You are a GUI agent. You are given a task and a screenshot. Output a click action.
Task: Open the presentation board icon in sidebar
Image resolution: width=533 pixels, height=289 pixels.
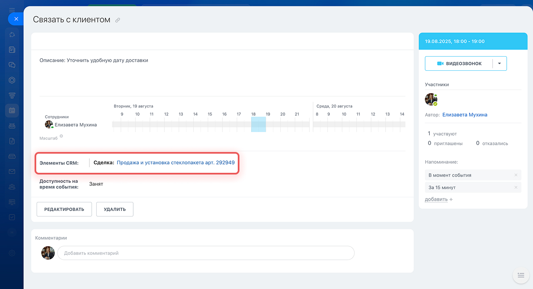tap(12, 202)
